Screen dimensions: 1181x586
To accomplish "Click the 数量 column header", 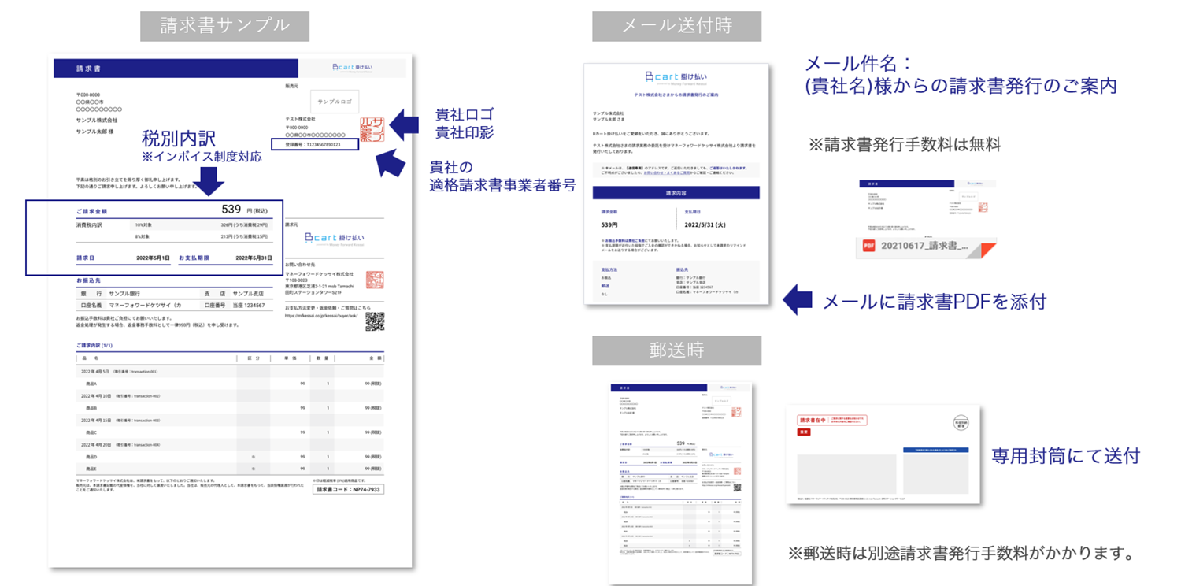I will 321,358.
